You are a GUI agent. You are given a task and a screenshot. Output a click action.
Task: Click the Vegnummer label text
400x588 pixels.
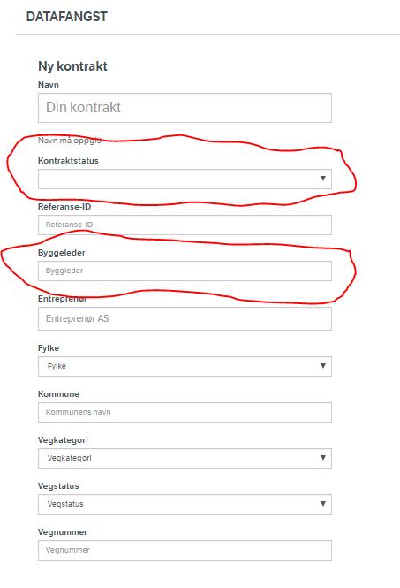pos(63,532)
